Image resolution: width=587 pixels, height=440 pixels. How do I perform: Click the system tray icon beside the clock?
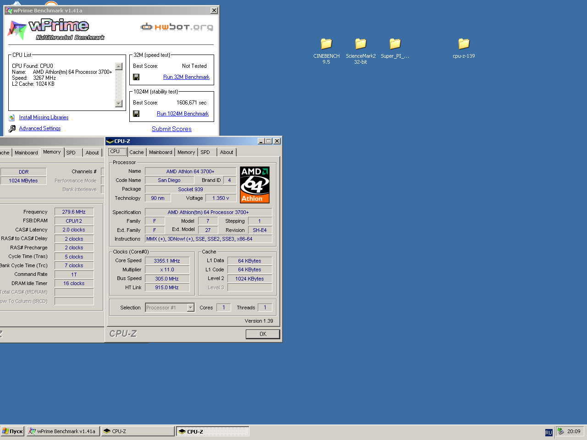tap(560, 431)
